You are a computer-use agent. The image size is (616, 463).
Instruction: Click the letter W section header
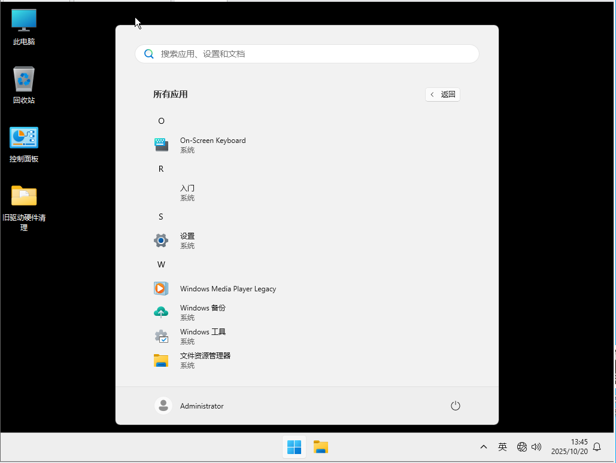coord(161,264)
